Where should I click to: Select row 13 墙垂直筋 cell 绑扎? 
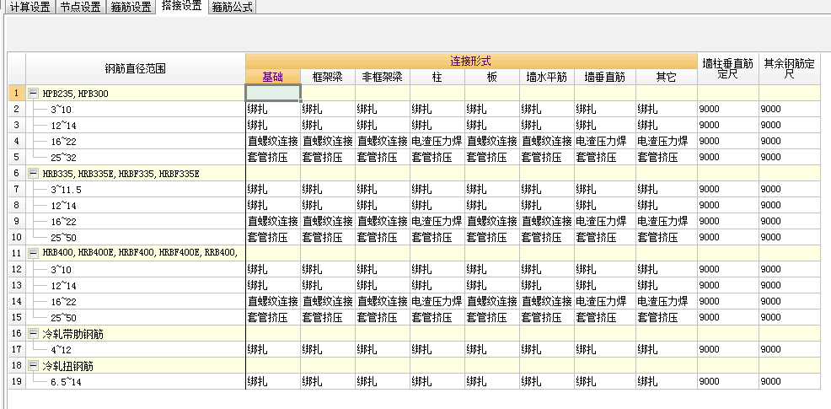point(604,285)
